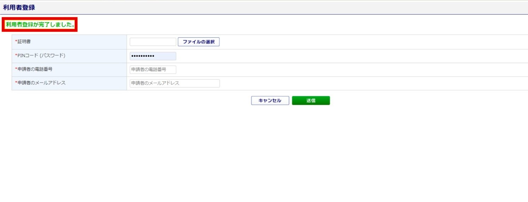Click the 申請者のメールアドレス input box
The height and width of the screenshot is (202, 528).
point(174,84)
